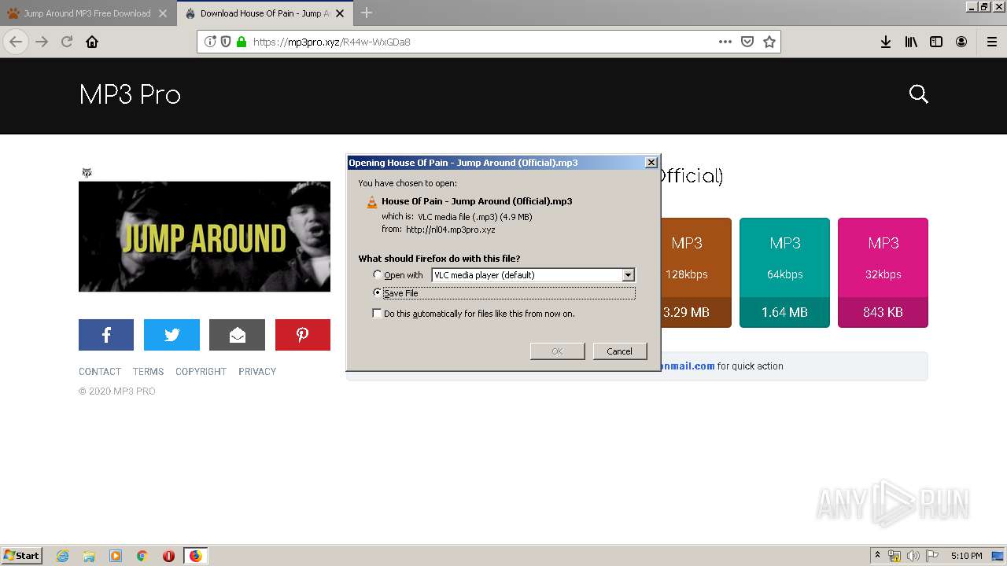Open the Library icon
This screenshot has height=566, width=1007.
(x=911, y=42)
